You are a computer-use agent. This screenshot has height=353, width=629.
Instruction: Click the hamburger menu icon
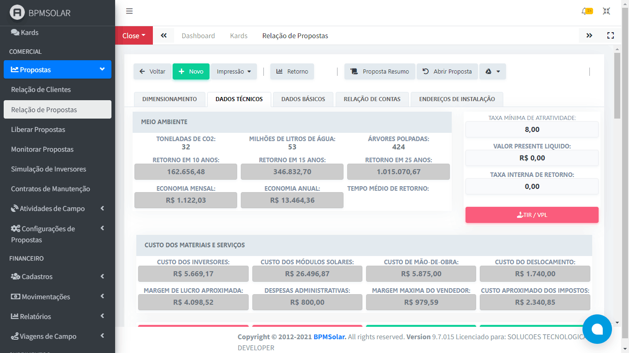pos(129,11)
